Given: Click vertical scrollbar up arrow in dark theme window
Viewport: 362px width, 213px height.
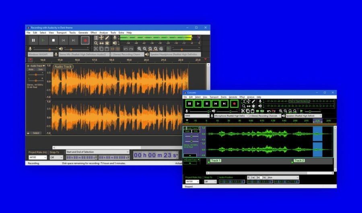Looking at the screenshot, I should (x=208, y=65).
